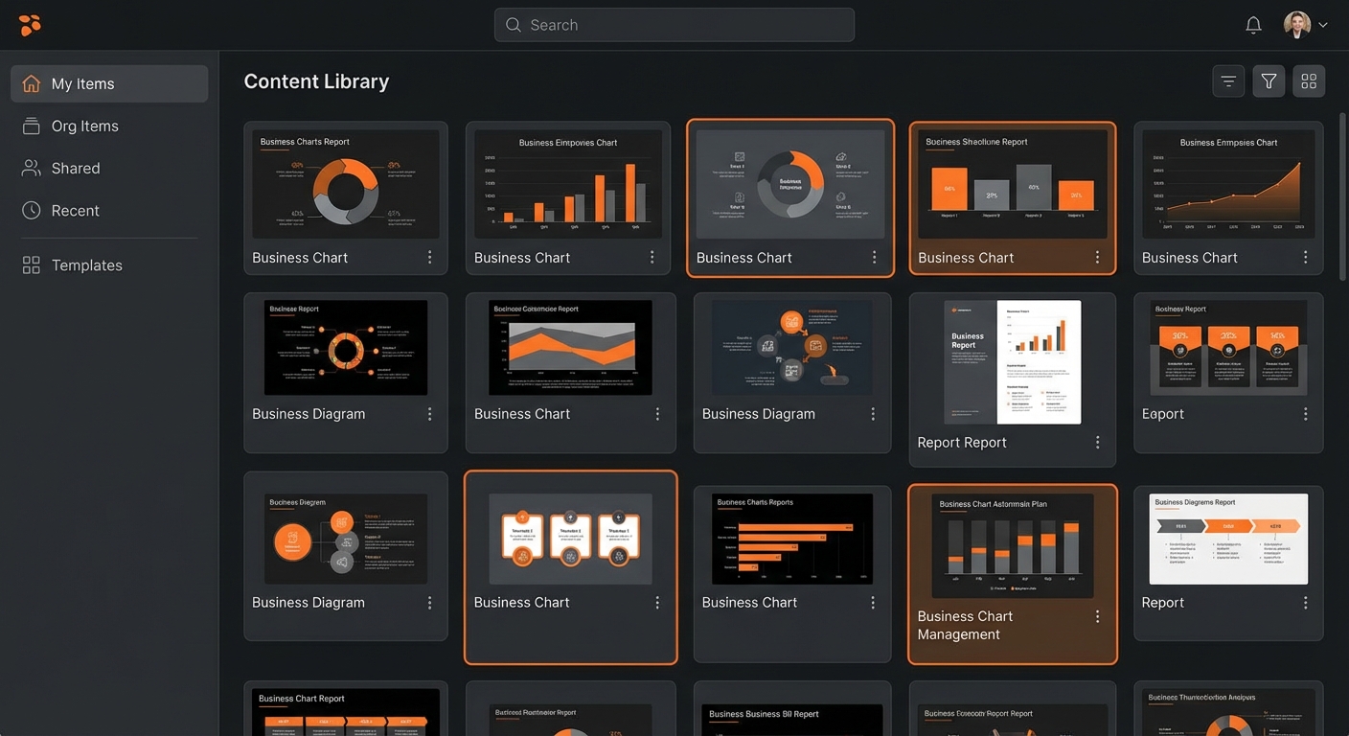The height and width of the screenshot is (736, 1349).
Task: Open options for Report Report card
Action: coord(1097,443)
